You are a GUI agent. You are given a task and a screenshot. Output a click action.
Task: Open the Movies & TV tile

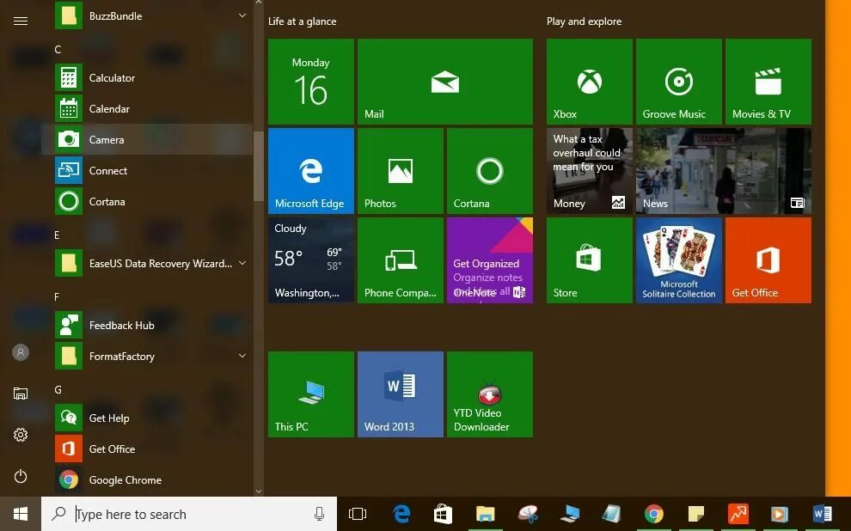point(768,82)
